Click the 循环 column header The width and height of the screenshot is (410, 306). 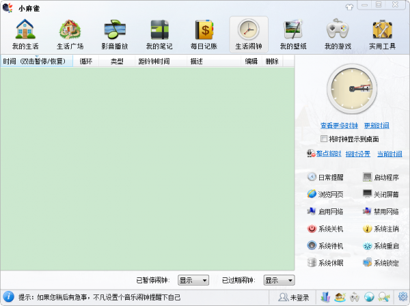(x=86, y=61)
